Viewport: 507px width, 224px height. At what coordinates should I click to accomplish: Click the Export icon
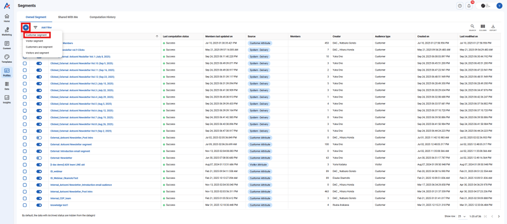coord(493,27)
